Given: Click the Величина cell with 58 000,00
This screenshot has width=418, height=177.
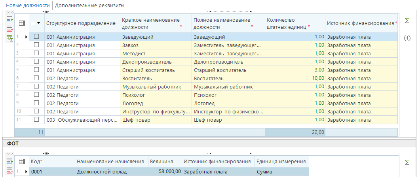Looking at the screenshot, I should pos(164,171).
